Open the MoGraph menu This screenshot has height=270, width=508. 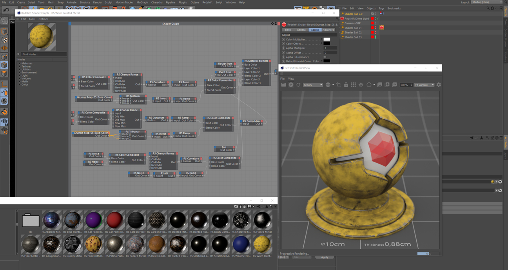point(142,2)
